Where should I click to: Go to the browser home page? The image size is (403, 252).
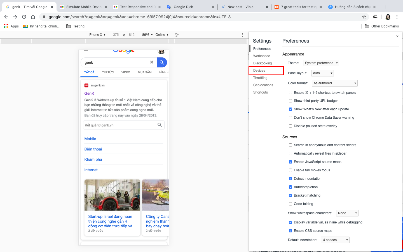pyautogui.click(x=33, y=17)
